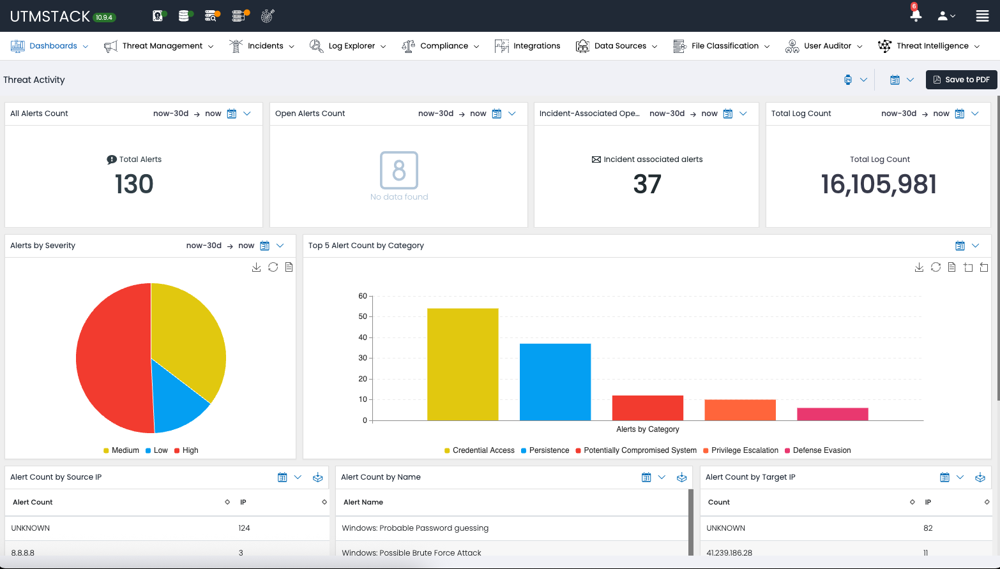Expand the Alerts by Severity time chevron
This screenshot has height=569, width=1000.
(280, 246)
